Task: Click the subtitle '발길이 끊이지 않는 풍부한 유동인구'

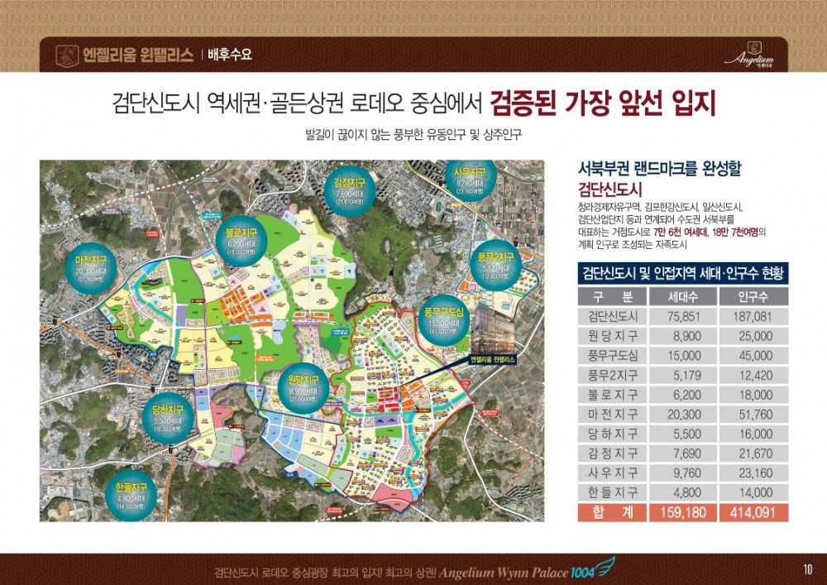Action: [386, 135]
